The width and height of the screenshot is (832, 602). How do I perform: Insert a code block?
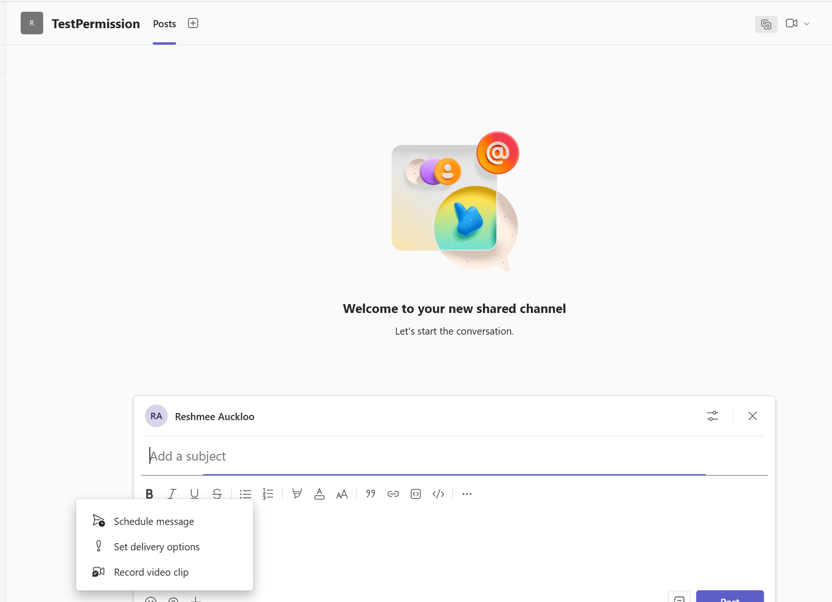[x=416, y=494]
